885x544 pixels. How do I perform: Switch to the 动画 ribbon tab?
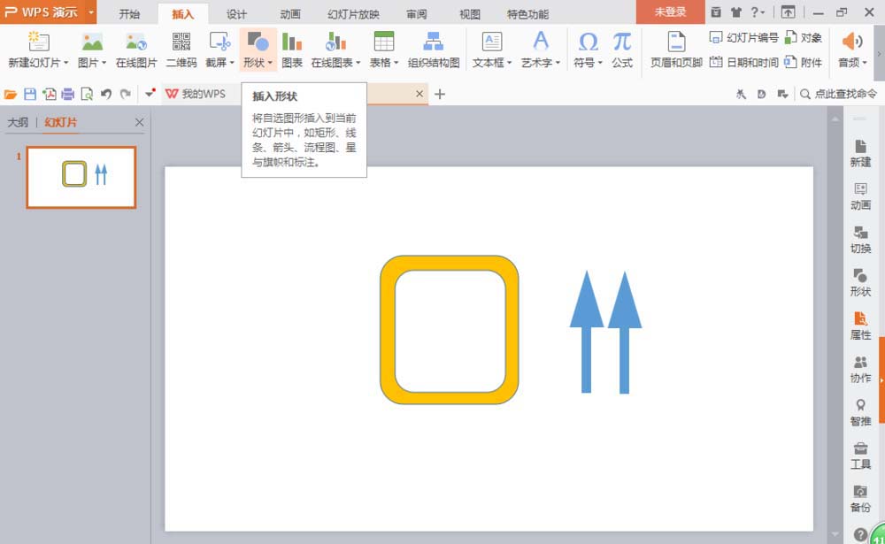(x=289, y=13)
